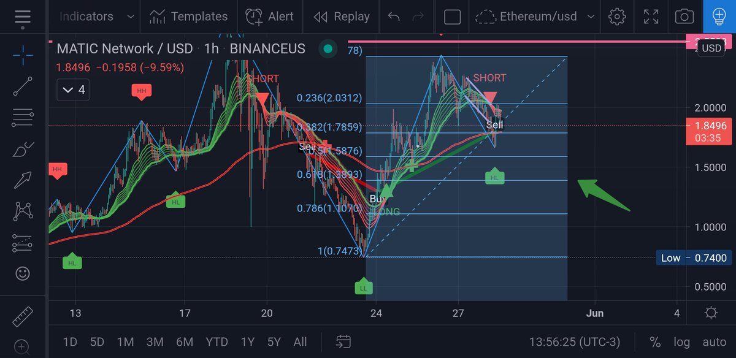The width and height of the screenshot is (736, 358).
Task: Toggle percent scale mode
Action: tap(655, 342)
